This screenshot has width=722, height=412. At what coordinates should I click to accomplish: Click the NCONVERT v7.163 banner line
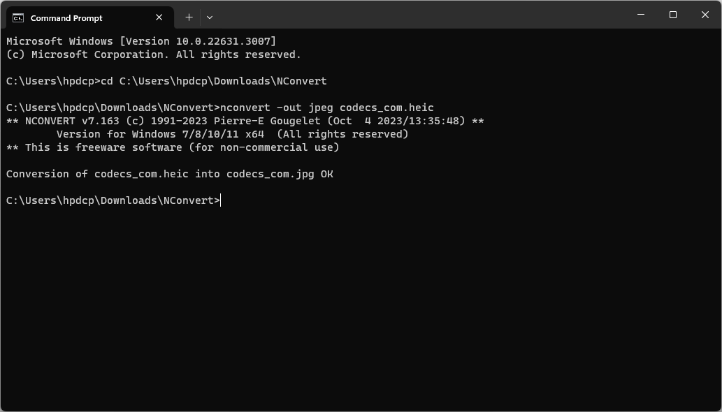pyautogui.click(x=245, y=121)
